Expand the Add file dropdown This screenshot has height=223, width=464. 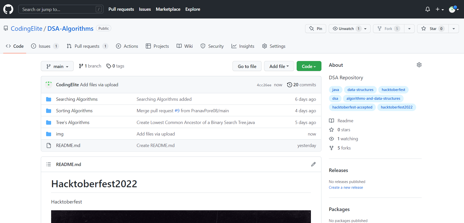click(x=279, y=66)
